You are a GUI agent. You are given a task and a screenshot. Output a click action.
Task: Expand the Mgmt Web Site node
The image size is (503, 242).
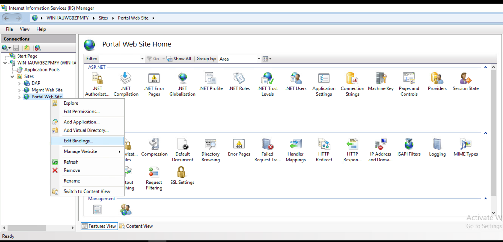click(19, 90)
